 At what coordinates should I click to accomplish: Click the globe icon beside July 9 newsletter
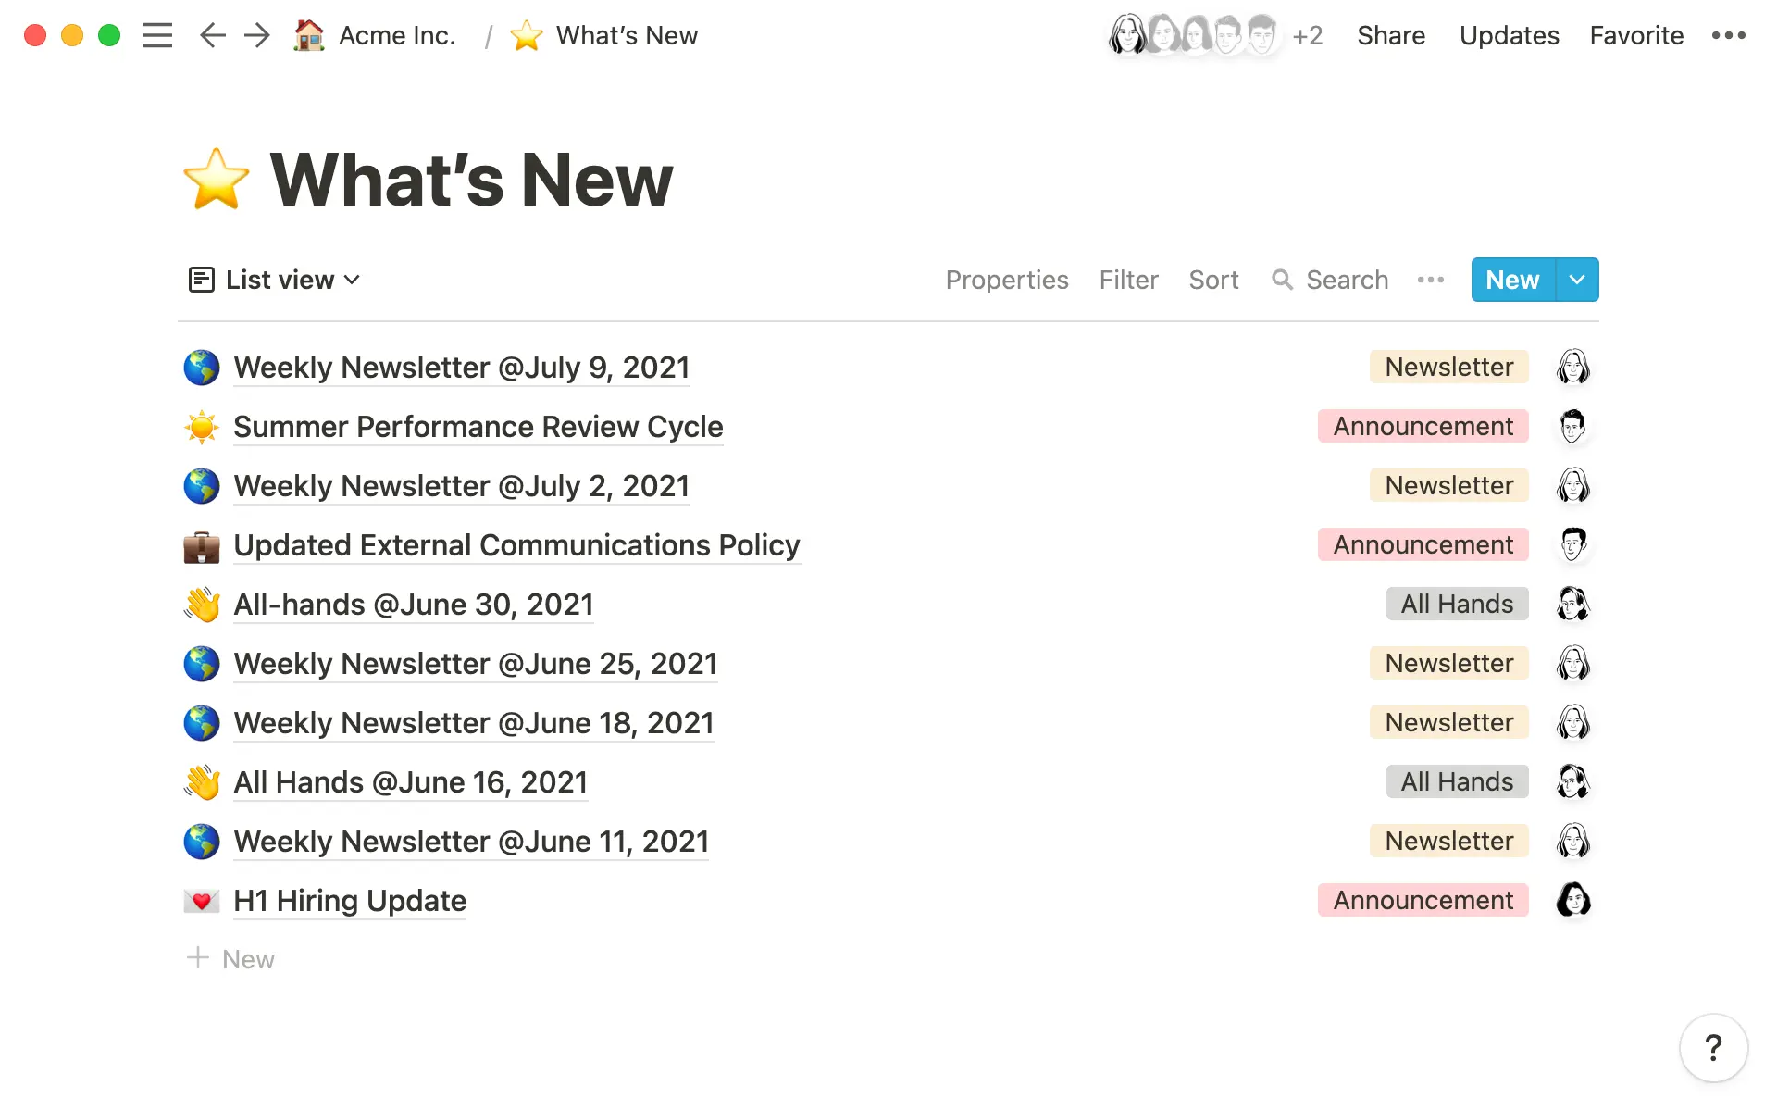click(x=202, y=367)
